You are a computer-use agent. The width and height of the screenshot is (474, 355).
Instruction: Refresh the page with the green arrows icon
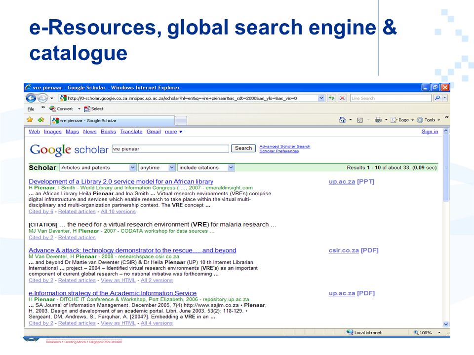coord(332,98)
